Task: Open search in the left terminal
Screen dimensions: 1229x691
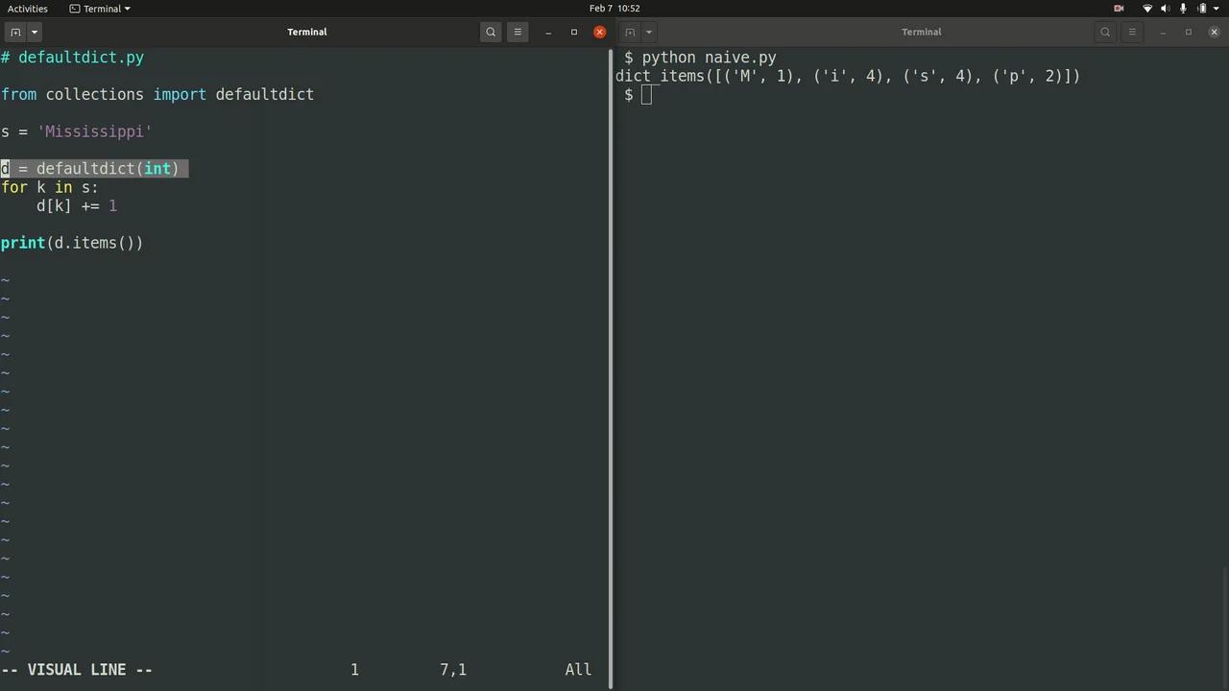Action: [491, 32]
